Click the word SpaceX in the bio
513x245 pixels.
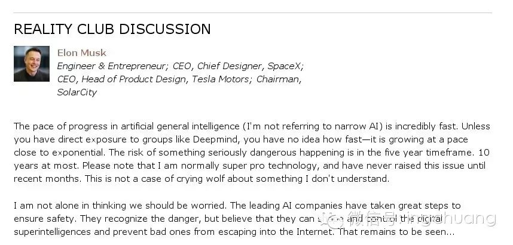coord(285,66)
